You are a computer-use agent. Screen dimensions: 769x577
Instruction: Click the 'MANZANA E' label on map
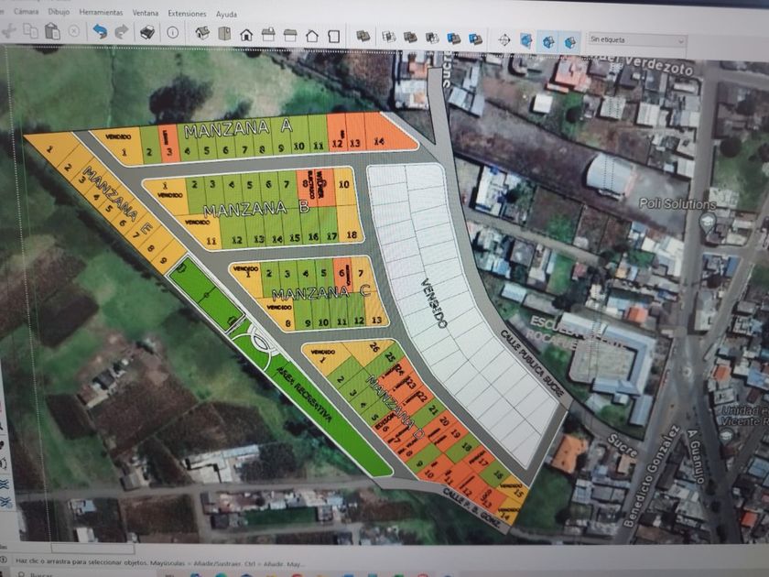[118, 200]
